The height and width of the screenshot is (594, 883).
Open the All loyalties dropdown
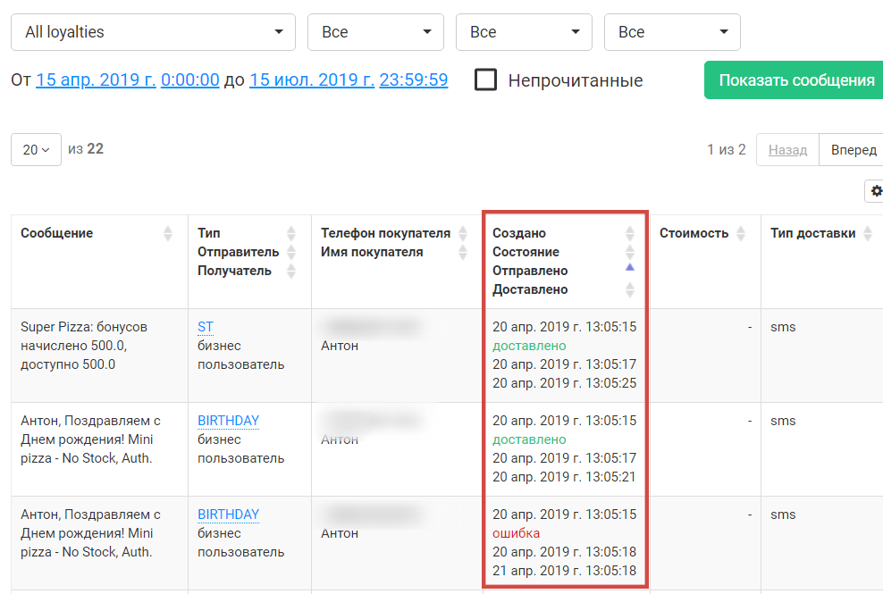coord(153,32)
